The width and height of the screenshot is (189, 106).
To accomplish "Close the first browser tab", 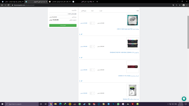I will [23, 2].
